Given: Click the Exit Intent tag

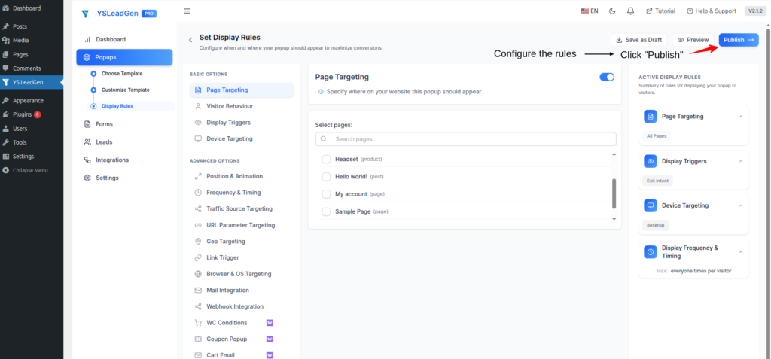Looking at the screenshot, I should point(657,181).
